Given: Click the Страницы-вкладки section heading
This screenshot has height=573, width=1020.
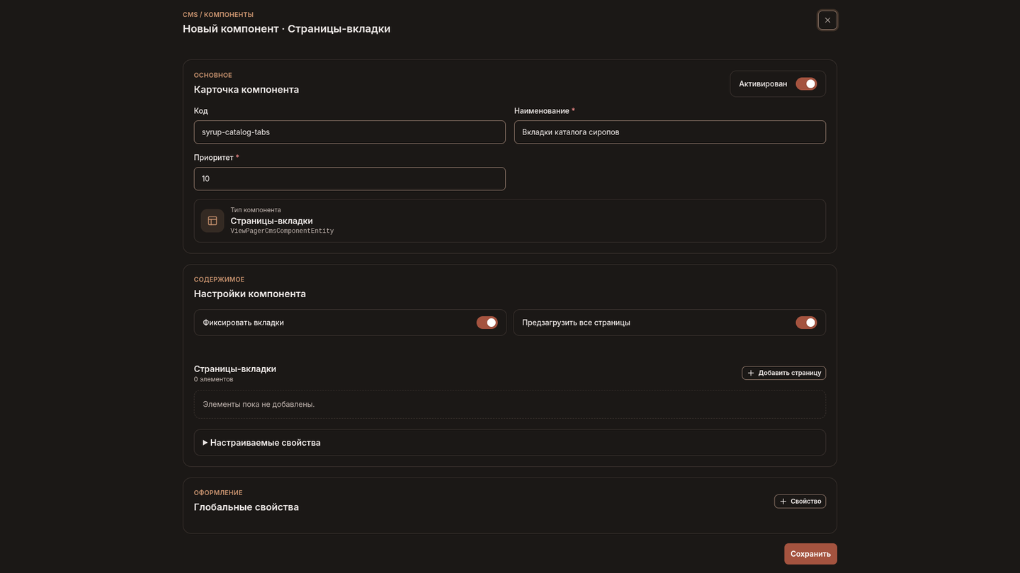Looking at the screenshot, I should [x=235, y=369].
